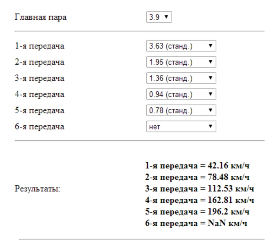Click the 196.2 км/ч fifth gear result

[x=198, y=212]
